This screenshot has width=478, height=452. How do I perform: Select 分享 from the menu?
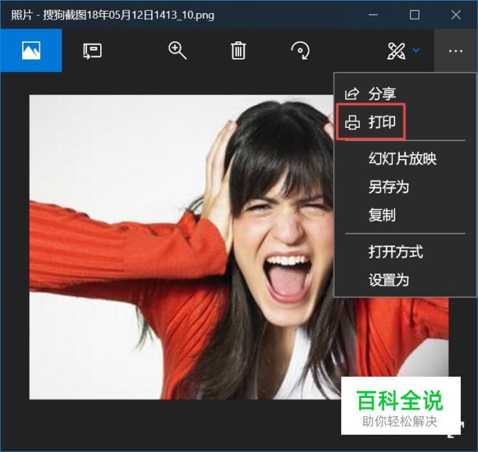click(x=382, y=94)
